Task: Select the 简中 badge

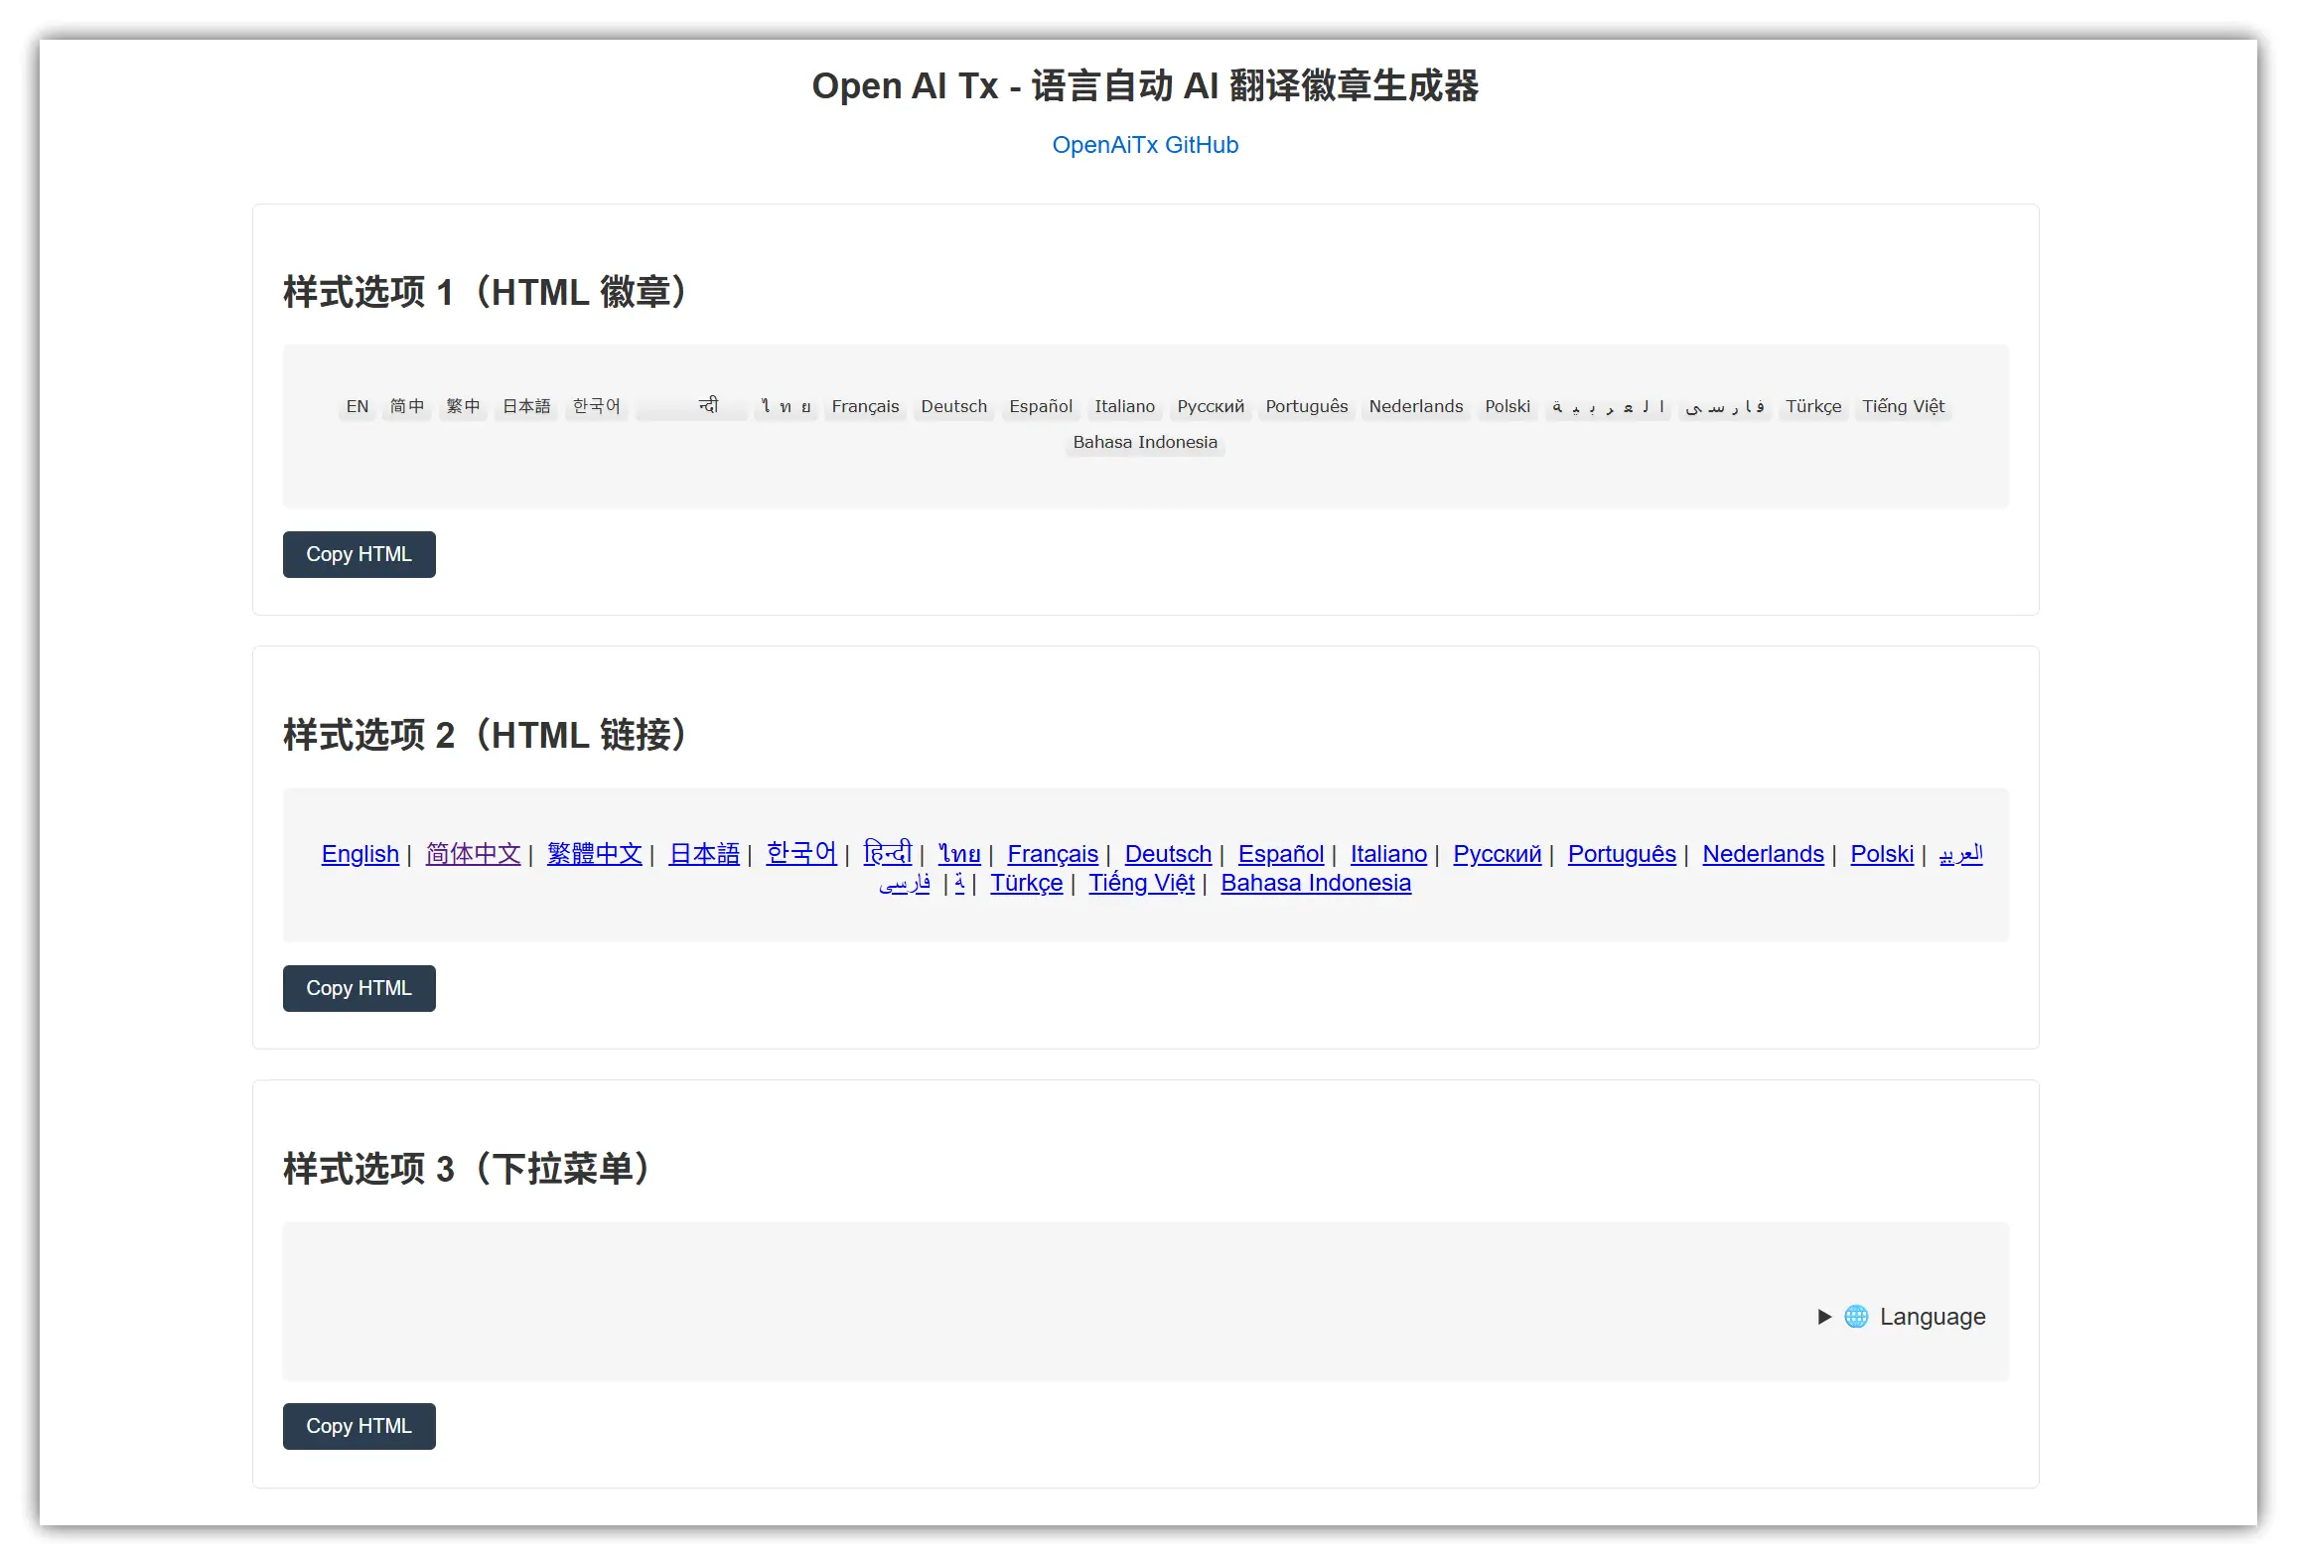Action: tap(407, 406)
